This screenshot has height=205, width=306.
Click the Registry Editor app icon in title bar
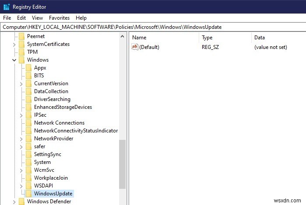point(7,7)
